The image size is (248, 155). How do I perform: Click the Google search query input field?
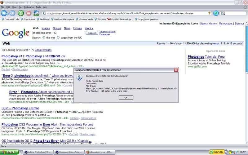[58, 33]
